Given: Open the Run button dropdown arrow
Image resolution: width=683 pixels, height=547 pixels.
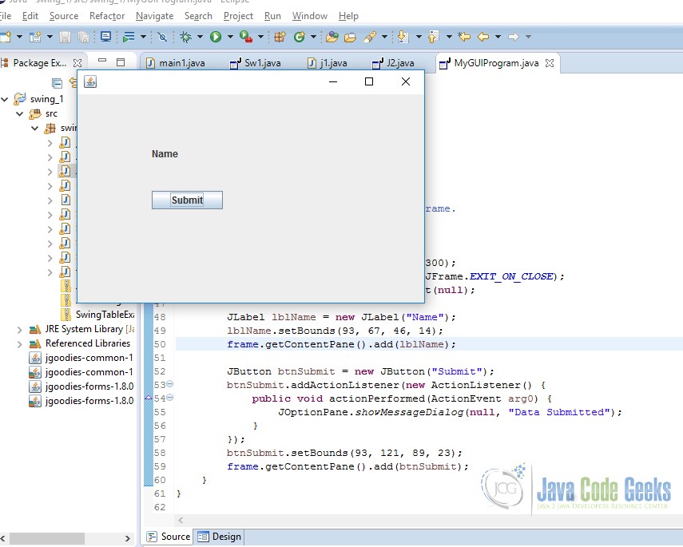Looking at the screenshot, I should 228,37.
